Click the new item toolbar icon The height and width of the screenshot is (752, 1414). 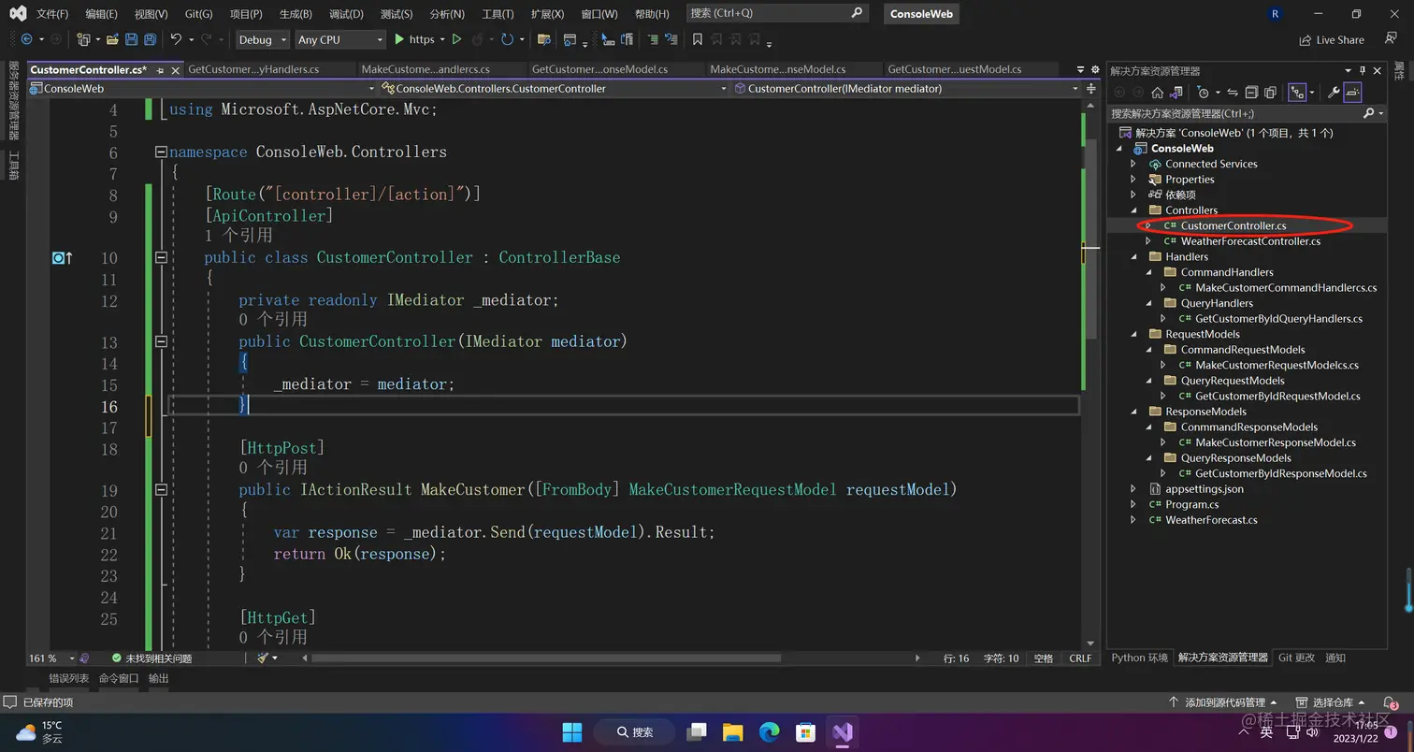click(83, 39)
